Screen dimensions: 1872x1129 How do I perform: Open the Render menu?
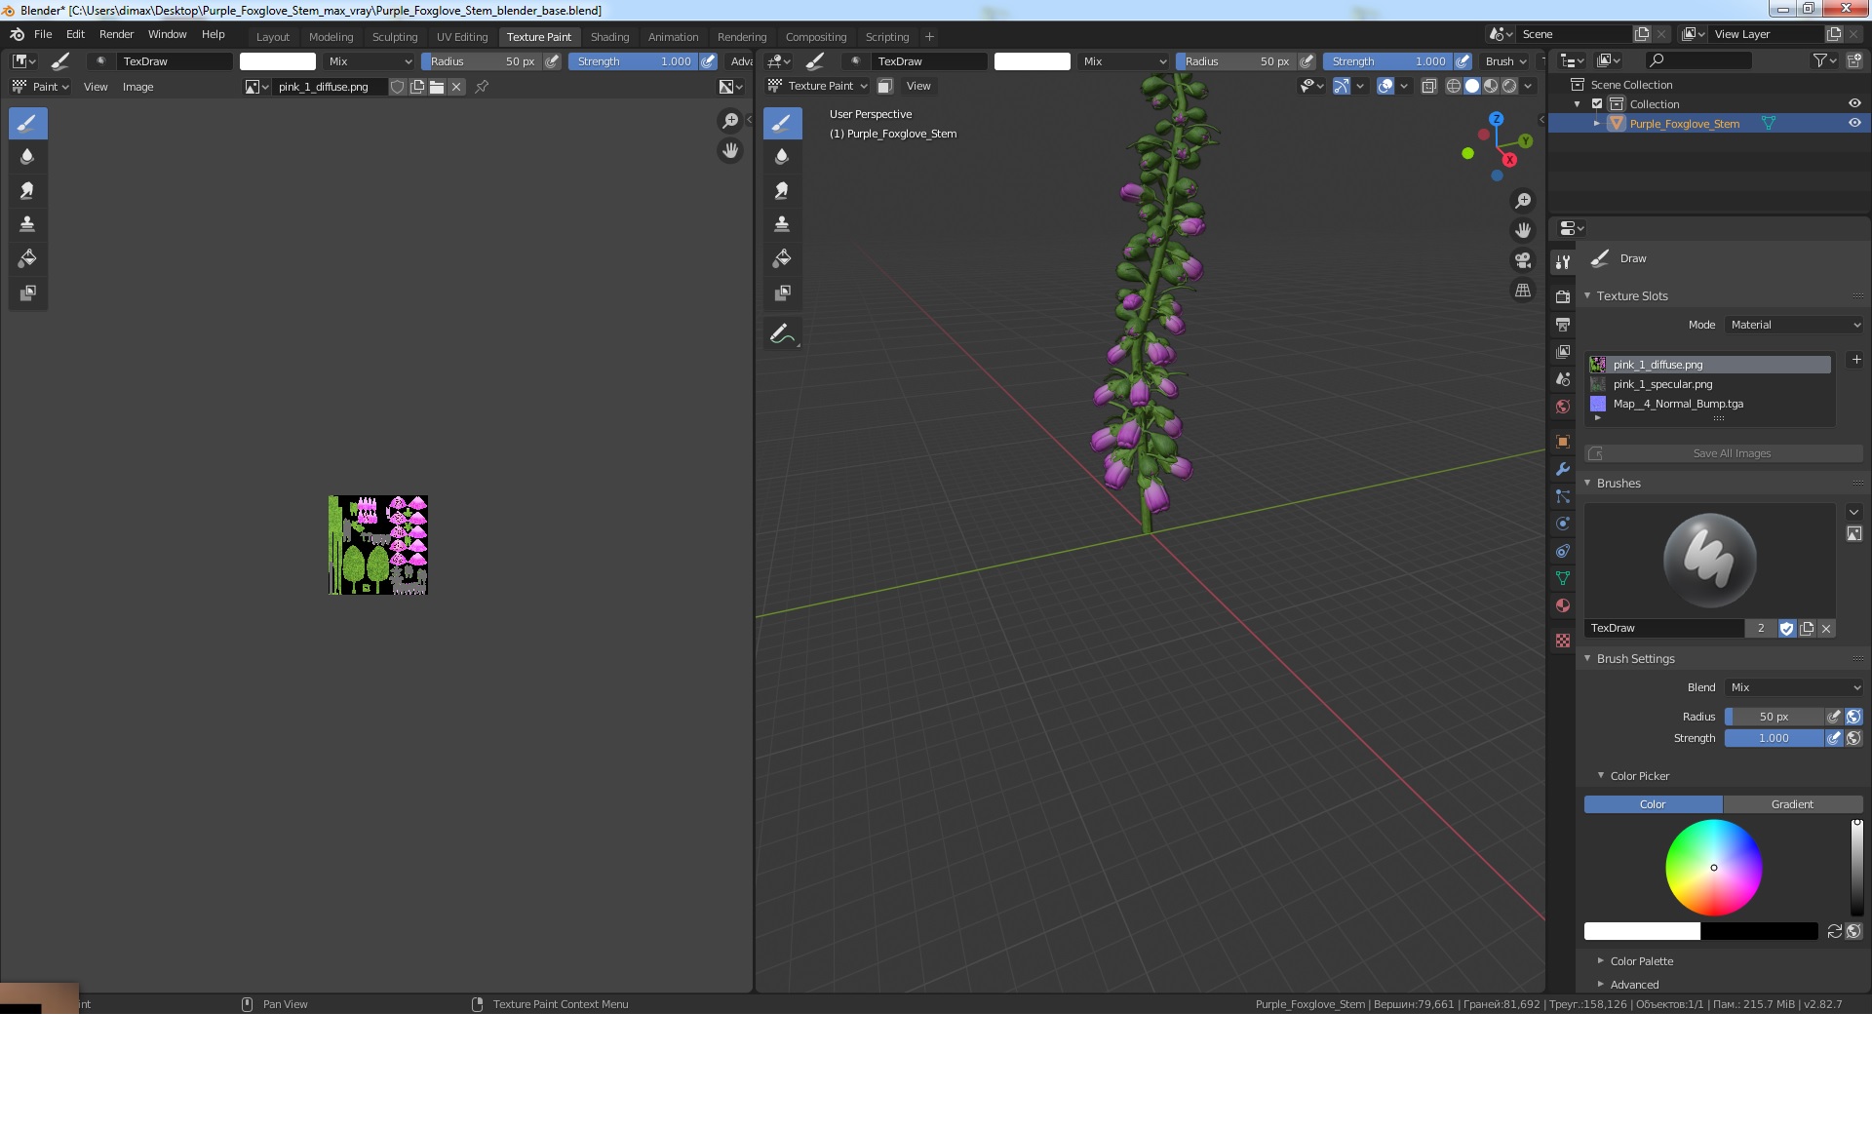click(x=116, y=34)
